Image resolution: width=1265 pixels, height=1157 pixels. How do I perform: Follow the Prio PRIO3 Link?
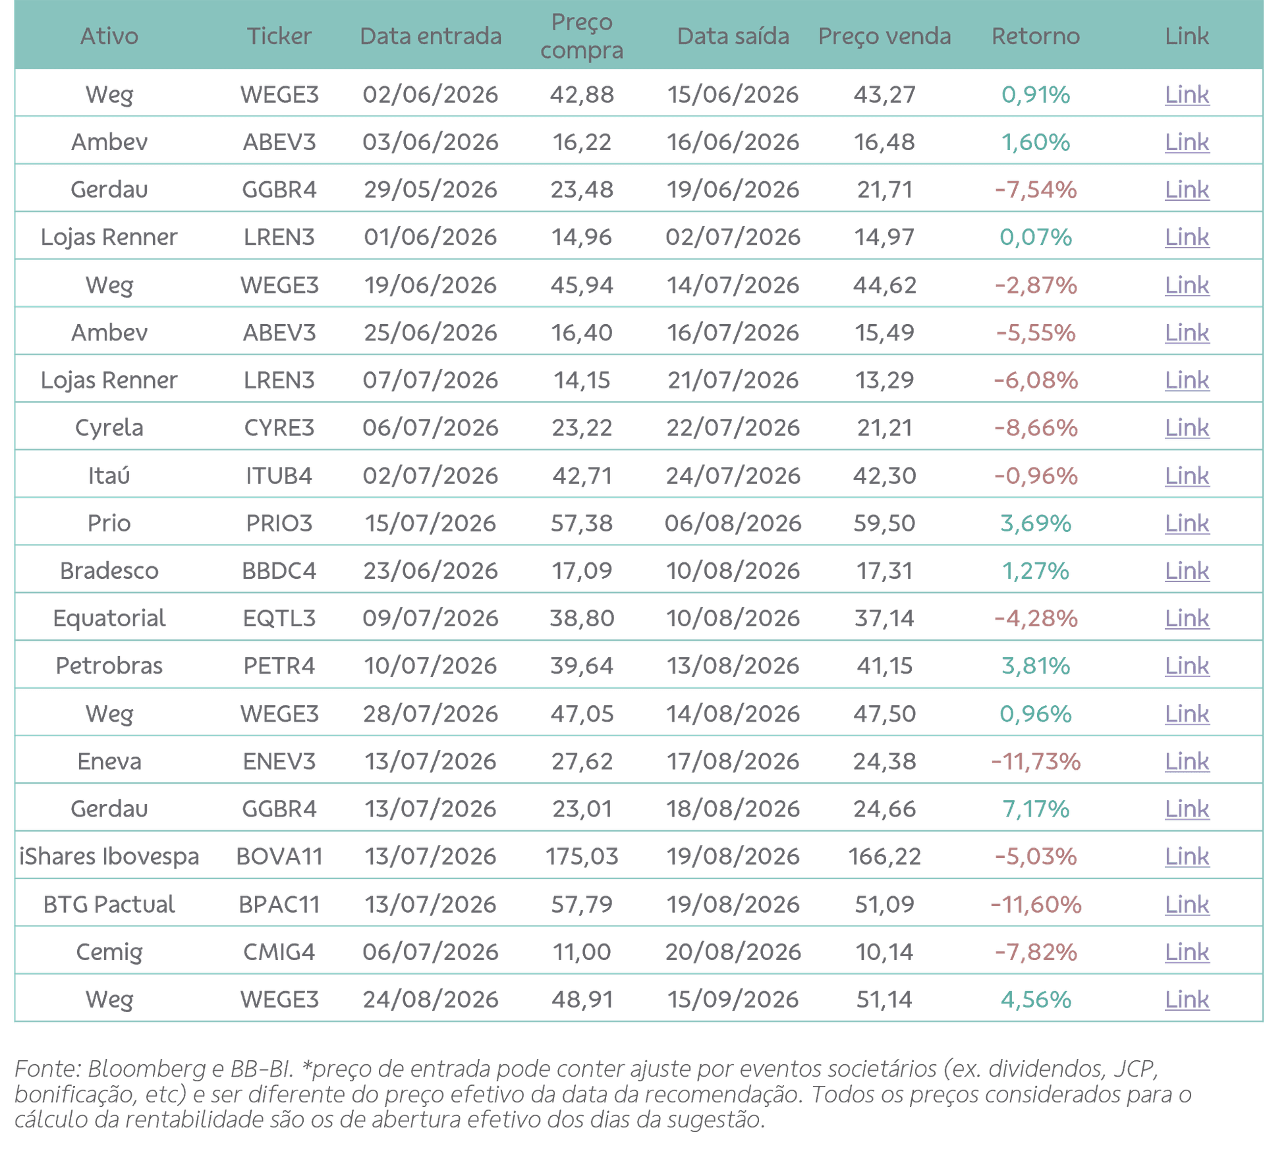[x=1186, y=524]
